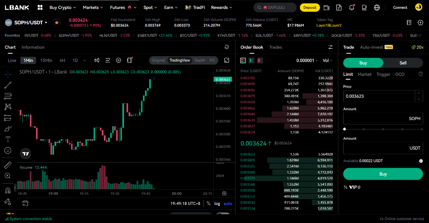
Task: Click the SOPH Amount input field
Action: click(x=383, y=119)
